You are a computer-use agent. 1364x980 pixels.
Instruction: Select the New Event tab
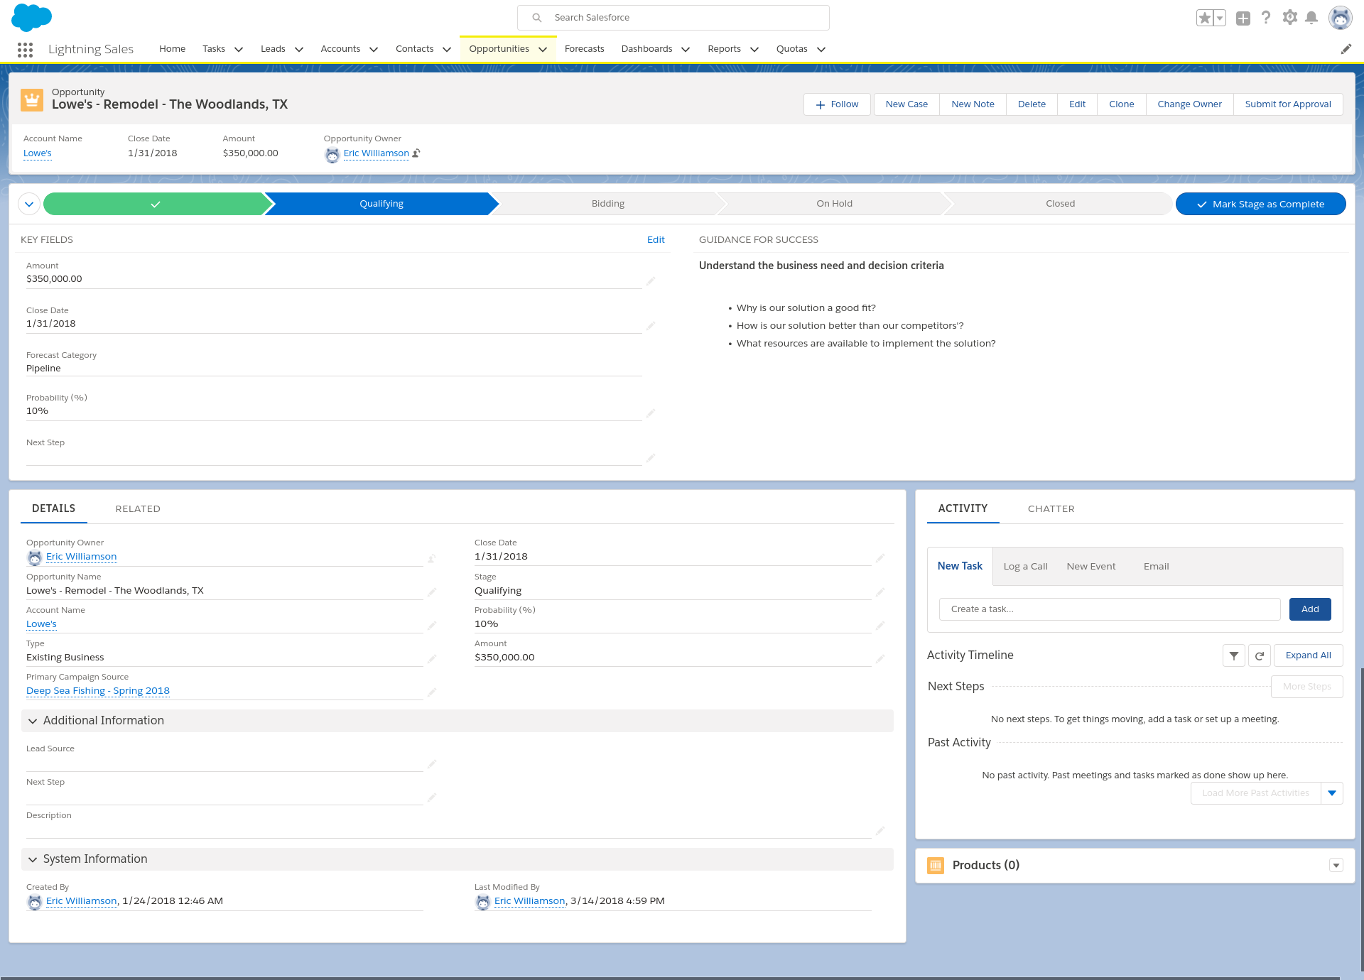[1091, 567]
